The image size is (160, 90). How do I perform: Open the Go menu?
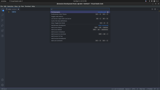19,6
